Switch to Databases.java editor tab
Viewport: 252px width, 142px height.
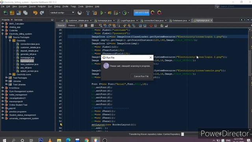180,21
